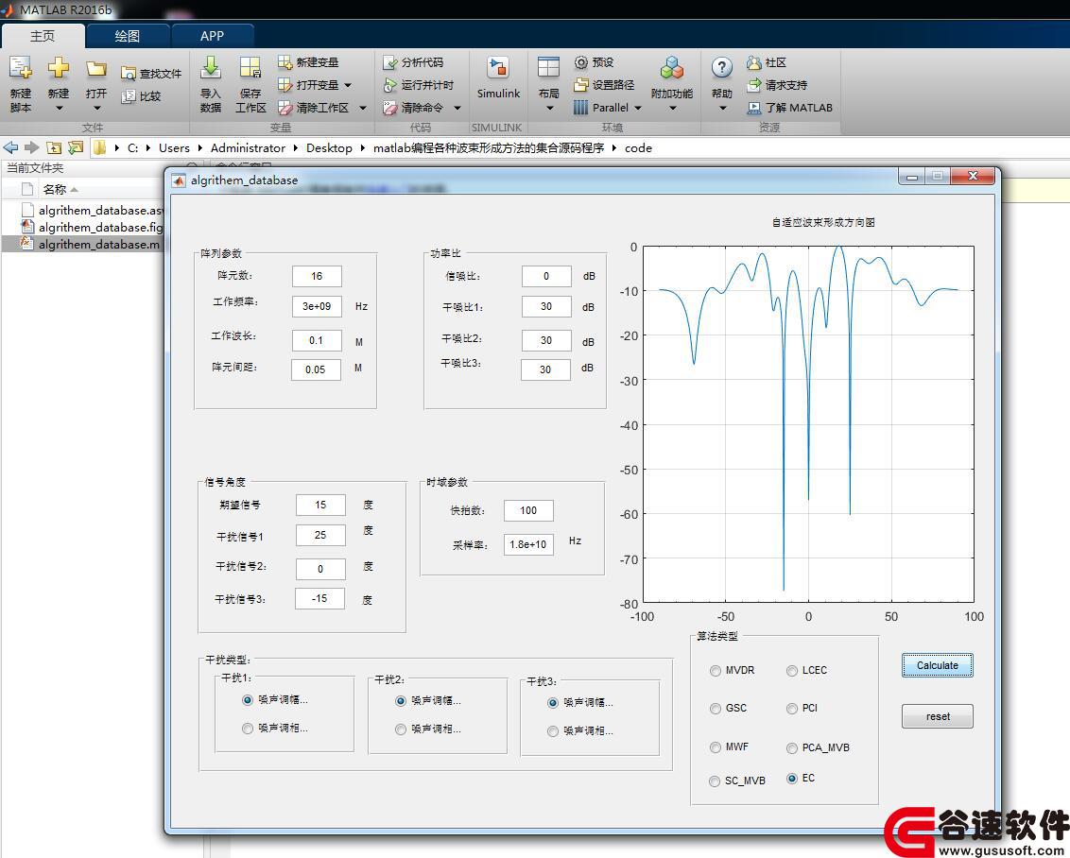The image size is (1070, 858).
Task: Select the PCI algorithm radio button
Action: [x=791, y=709]
